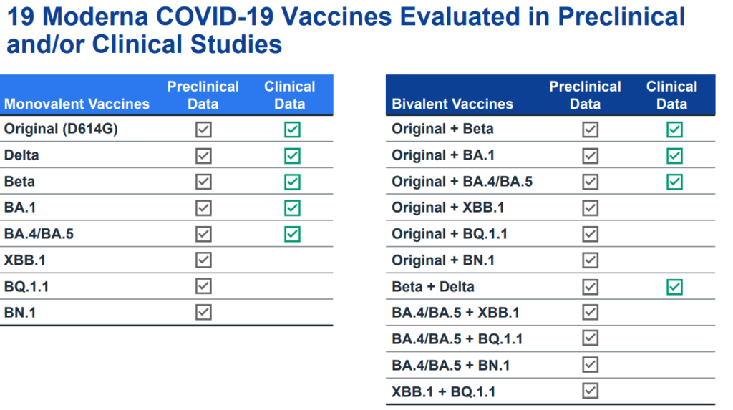The width and height of the screenshot is (733, 410).
Task: Select the Original + BQ.1.1 row label
Action: point(450,234)
